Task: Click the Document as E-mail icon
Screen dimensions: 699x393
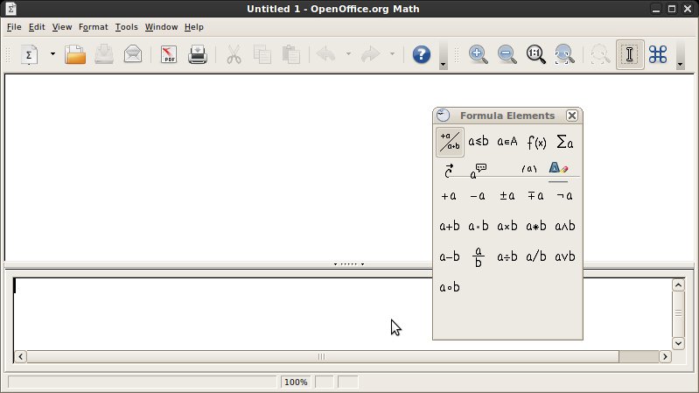Action: coord(133,55)
